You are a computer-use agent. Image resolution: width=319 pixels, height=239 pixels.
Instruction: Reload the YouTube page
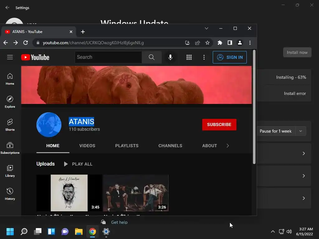tap(26, 43)
